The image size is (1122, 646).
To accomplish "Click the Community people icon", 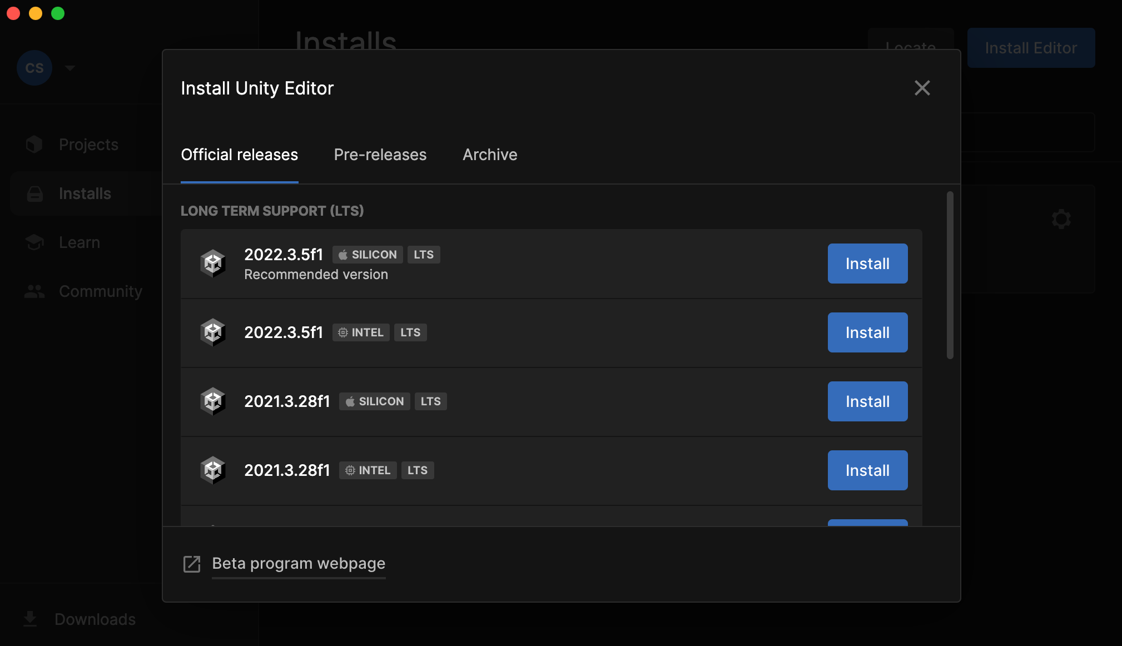I will point(34,291).
